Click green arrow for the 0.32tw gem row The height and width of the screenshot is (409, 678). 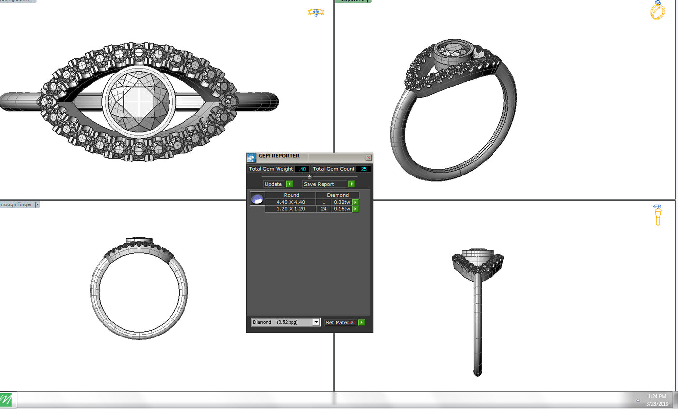[355, 202]
